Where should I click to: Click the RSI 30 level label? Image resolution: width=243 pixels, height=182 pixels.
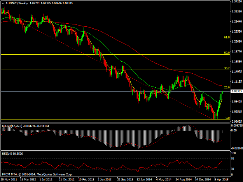point(232,169)
